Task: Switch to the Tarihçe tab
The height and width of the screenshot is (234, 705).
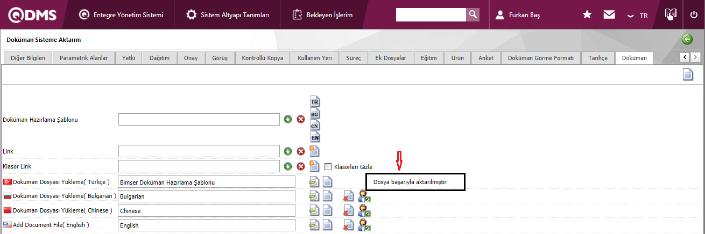Action: (597, 57)
